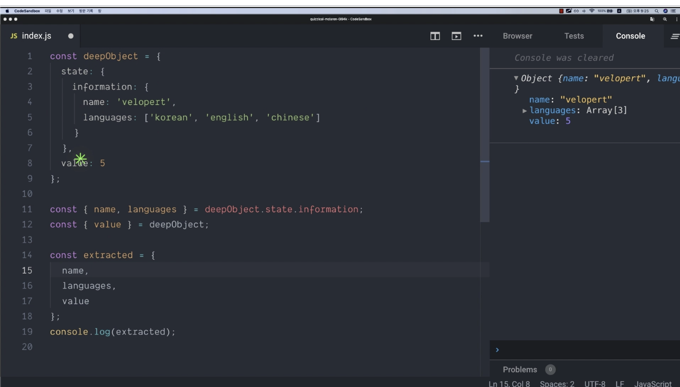Click the LF line ending status
The image size is (680, 387).
tap(620, 383)
